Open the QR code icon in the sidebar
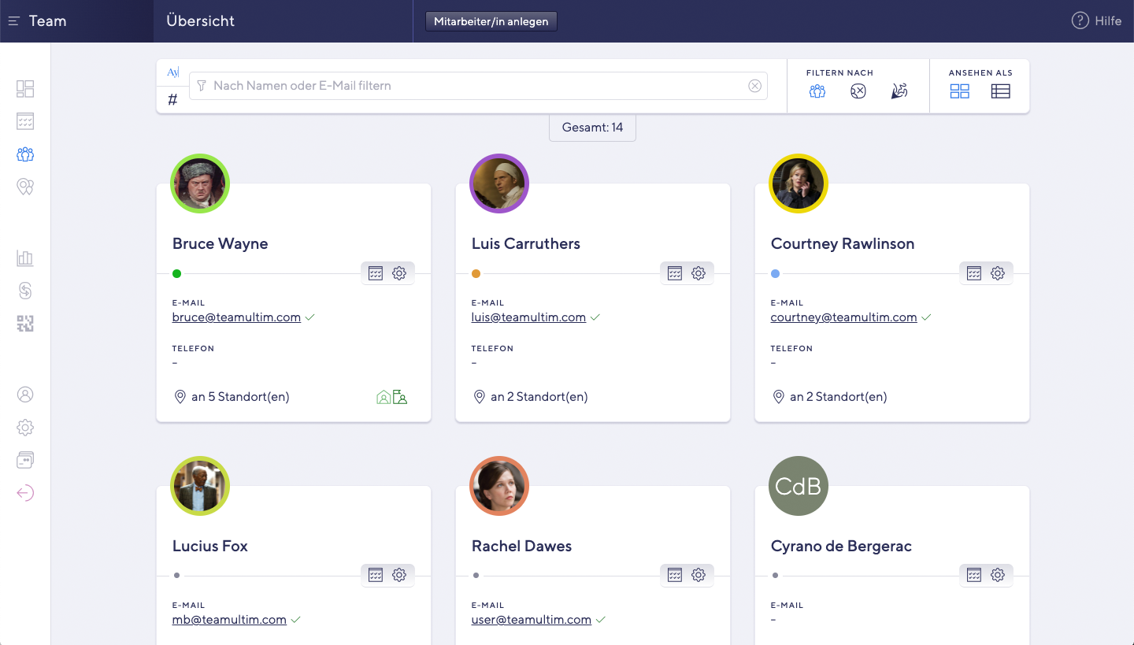The height and width of the screenshot is (645, 1134). pos(25,324)
